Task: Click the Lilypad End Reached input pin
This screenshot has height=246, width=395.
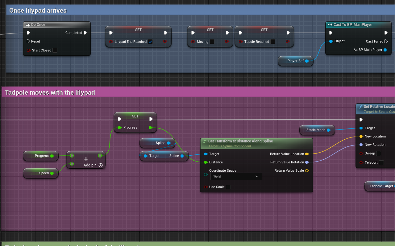Action: point(111,42)
